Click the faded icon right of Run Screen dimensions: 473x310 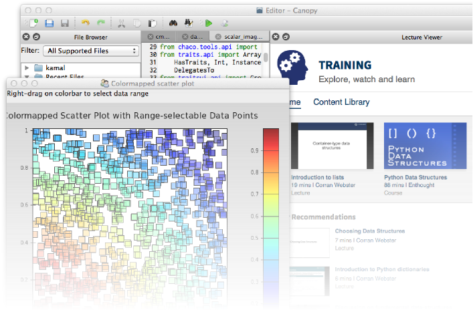(x=225, y=23)
